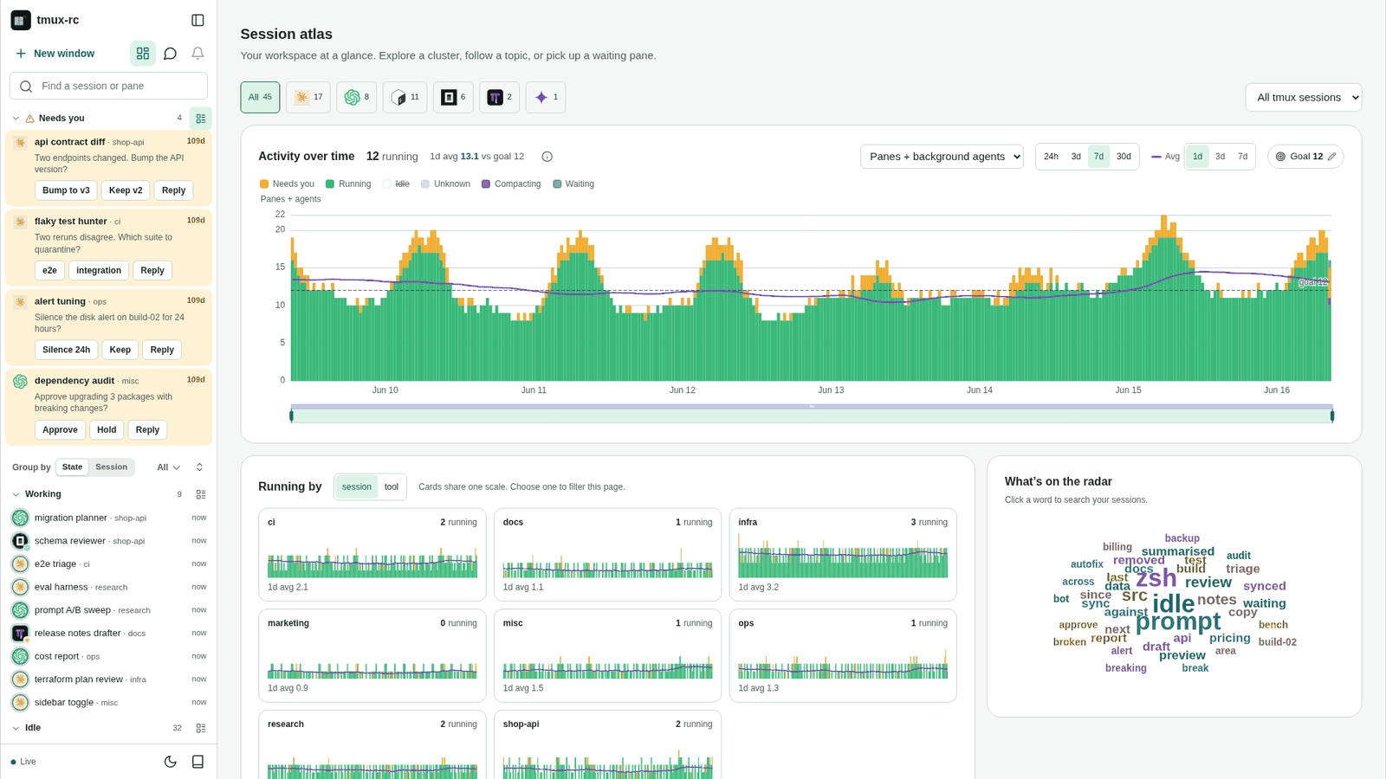Viewport: 1386px width, 779px height.
Task: Group sidebar by State
Action: click(72, 467)
